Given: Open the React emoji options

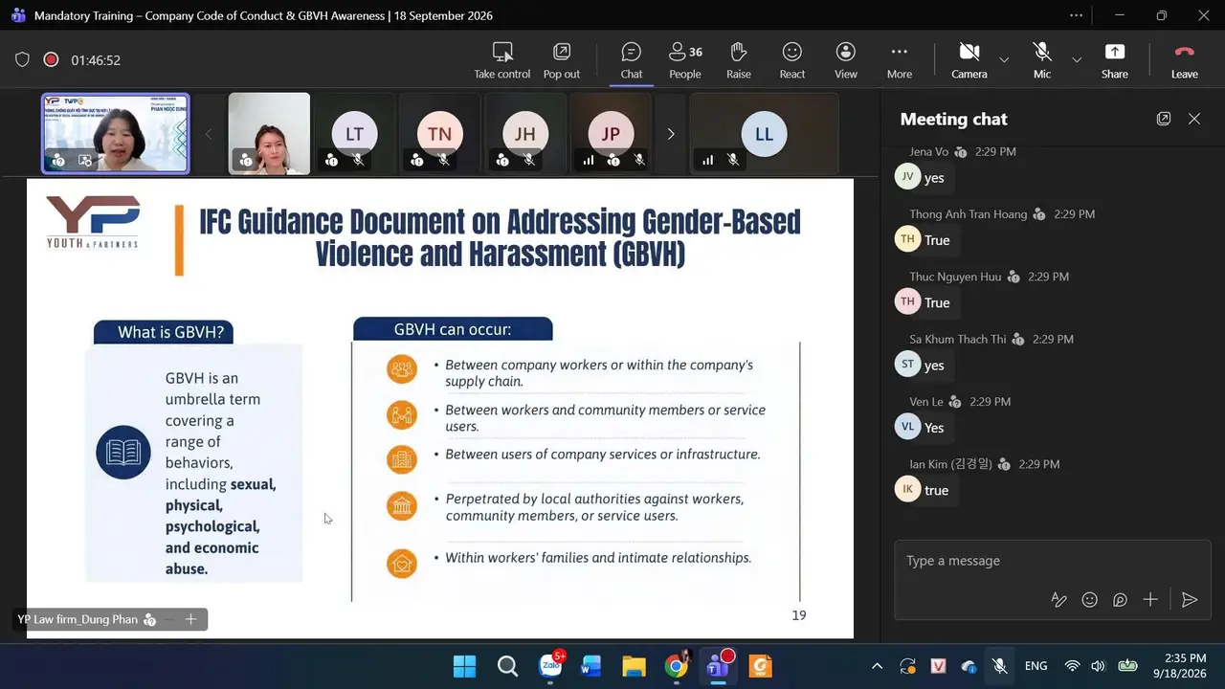Looking at the screenshot, I should click(x=792, y=59).
